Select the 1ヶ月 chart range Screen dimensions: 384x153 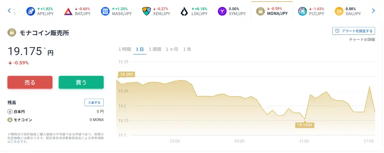(x=172, y=49)
